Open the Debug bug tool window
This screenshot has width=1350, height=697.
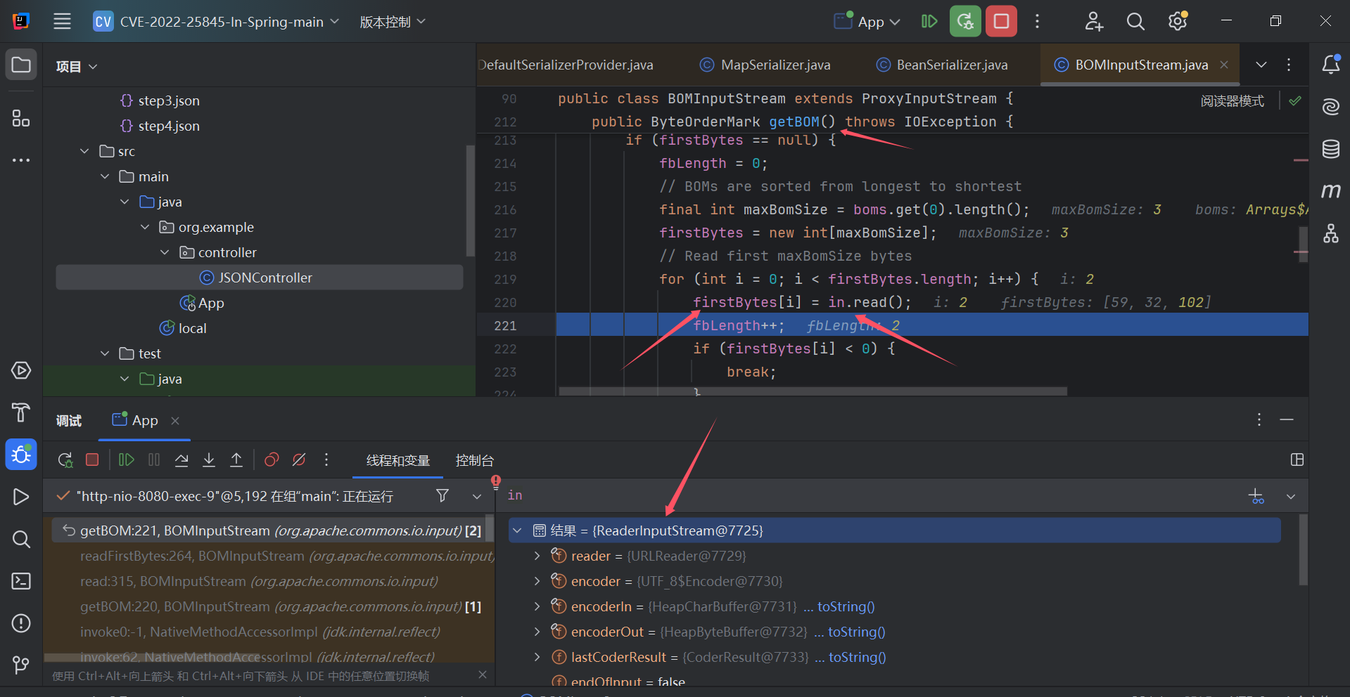(21, 455)
